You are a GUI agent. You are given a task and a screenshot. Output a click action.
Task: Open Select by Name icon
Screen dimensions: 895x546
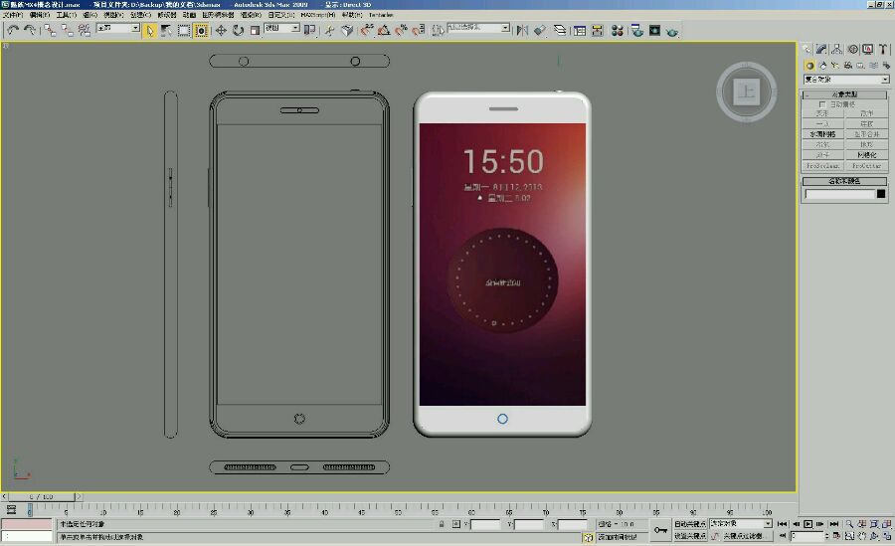point(167,30)
